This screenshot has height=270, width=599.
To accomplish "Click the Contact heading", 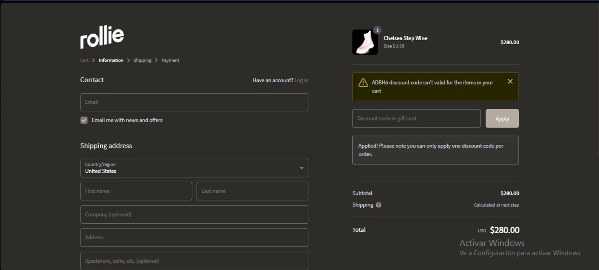I will 92,80.
